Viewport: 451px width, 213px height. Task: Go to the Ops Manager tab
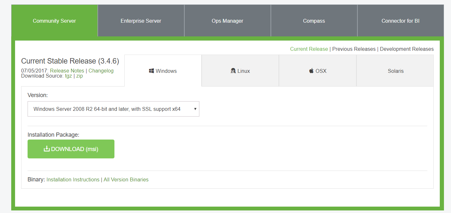pyautogui.click(x=228, y=21)
